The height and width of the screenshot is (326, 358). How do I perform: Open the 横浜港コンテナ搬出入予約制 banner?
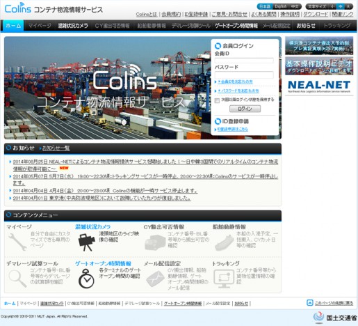(x=319, y=45)
